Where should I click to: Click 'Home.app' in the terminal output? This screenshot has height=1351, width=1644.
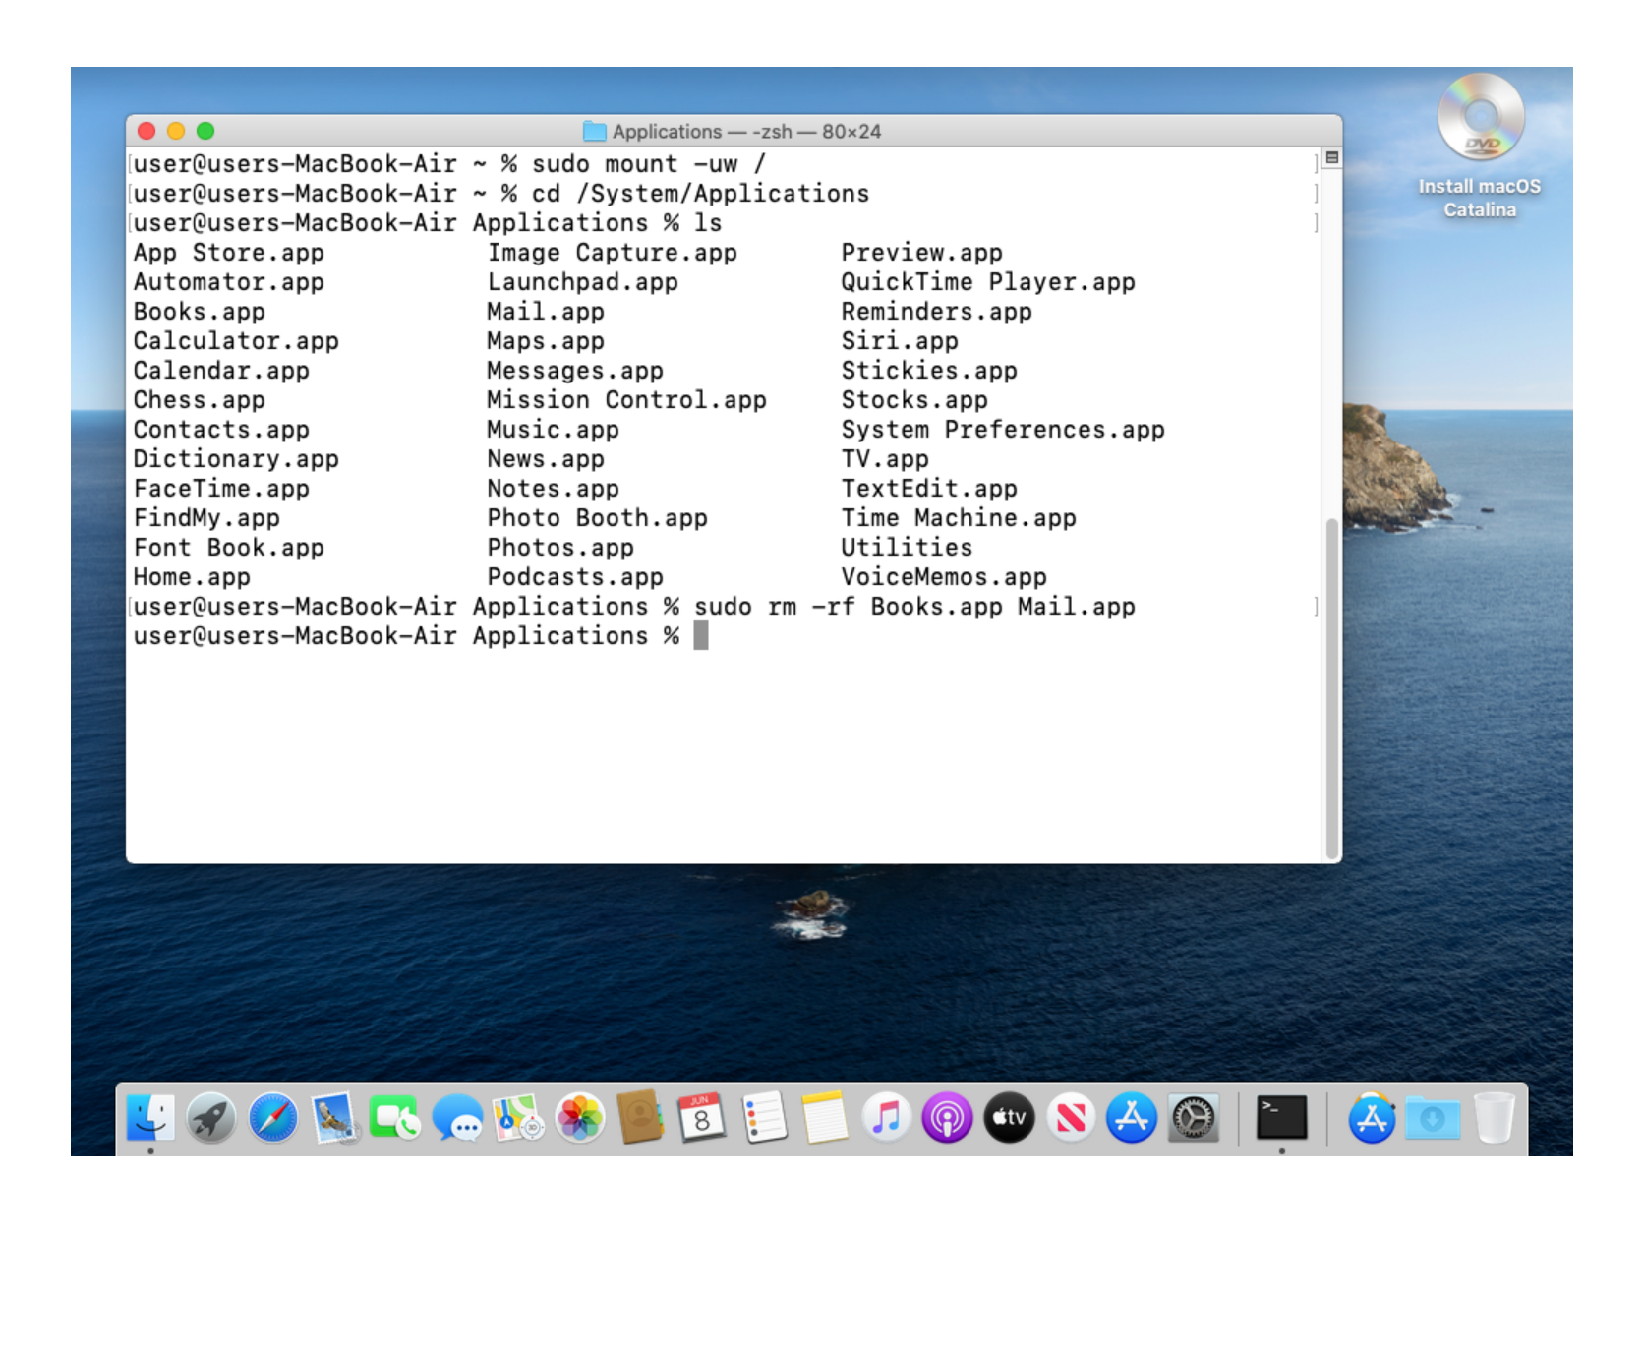192,577
